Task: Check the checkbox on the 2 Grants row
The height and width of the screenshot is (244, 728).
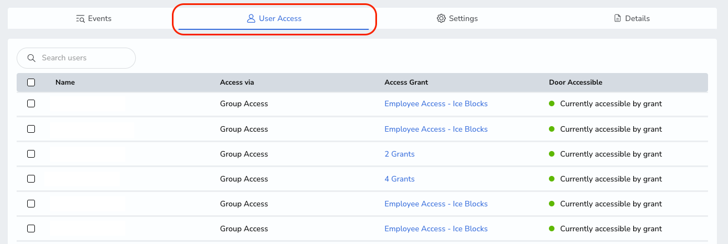Action: pos(31,154)
